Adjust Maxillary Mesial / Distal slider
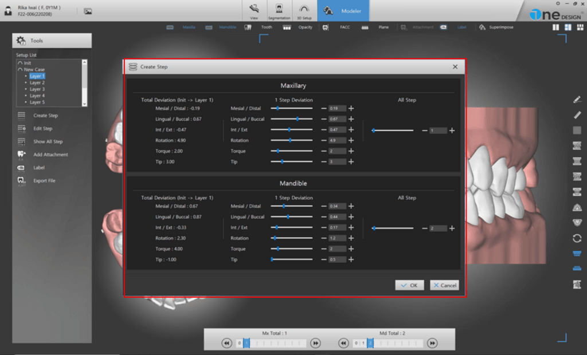 (291, 108)
